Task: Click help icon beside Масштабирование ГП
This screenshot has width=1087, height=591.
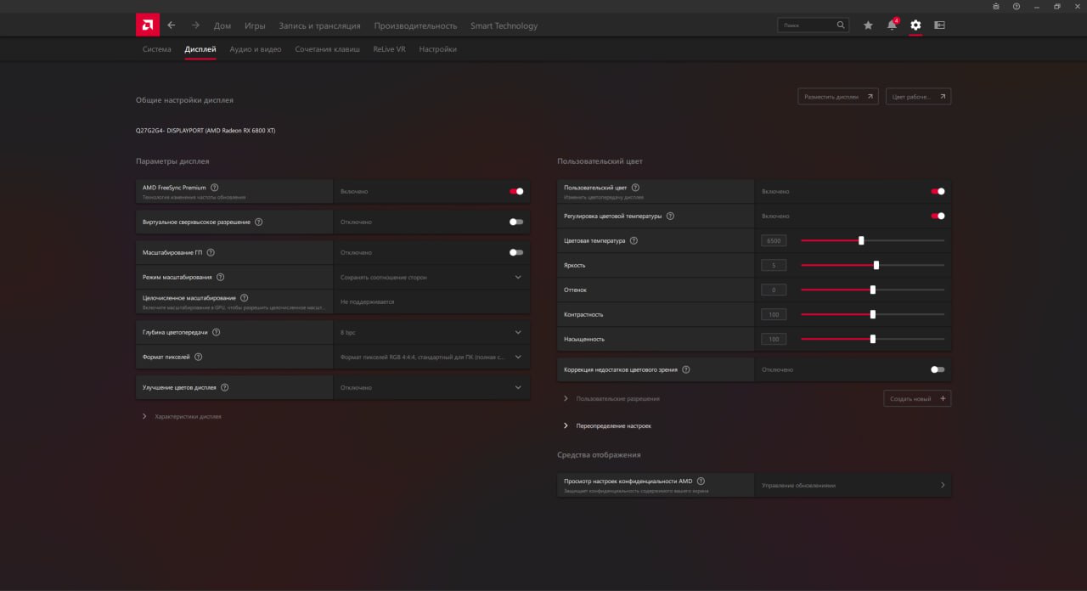Action: coord(211,252)
